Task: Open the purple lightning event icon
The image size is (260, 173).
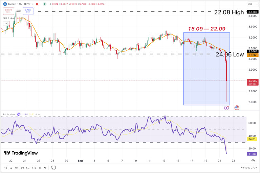Action: click(226, 108)
